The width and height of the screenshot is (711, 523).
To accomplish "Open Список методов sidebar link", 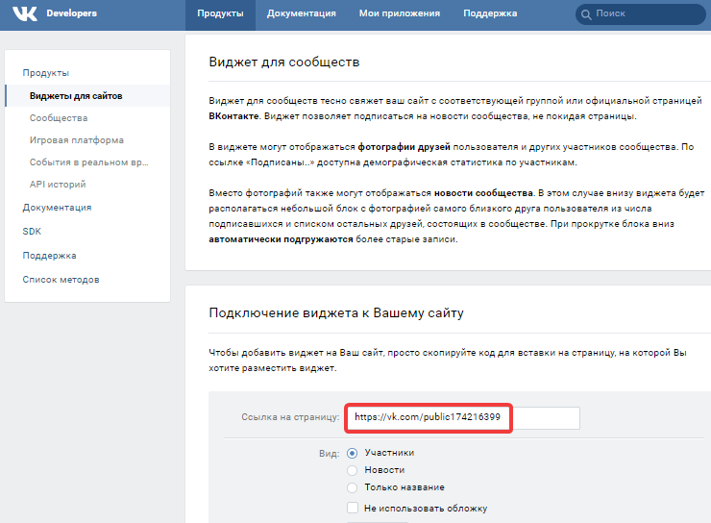I will point(61,280).
